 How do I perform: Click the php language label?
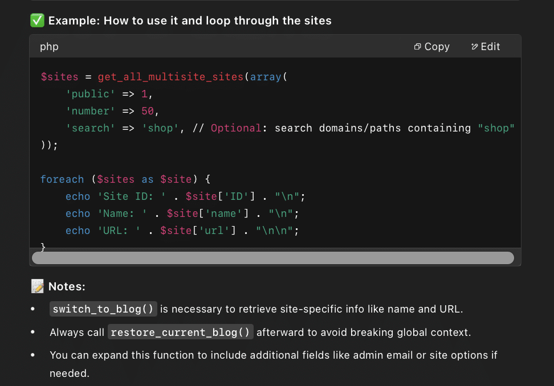pyautogui.click(x=49, y=47)
